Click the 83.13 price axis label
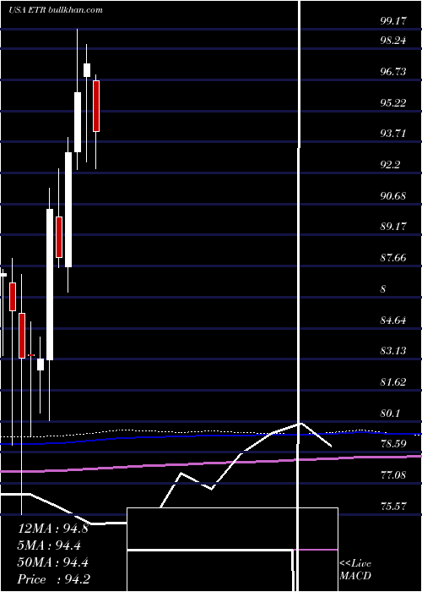 (393, 351)
